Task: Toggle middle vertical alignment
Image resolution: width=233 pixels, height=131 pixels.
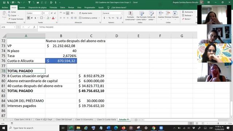Action: point(64,13)
